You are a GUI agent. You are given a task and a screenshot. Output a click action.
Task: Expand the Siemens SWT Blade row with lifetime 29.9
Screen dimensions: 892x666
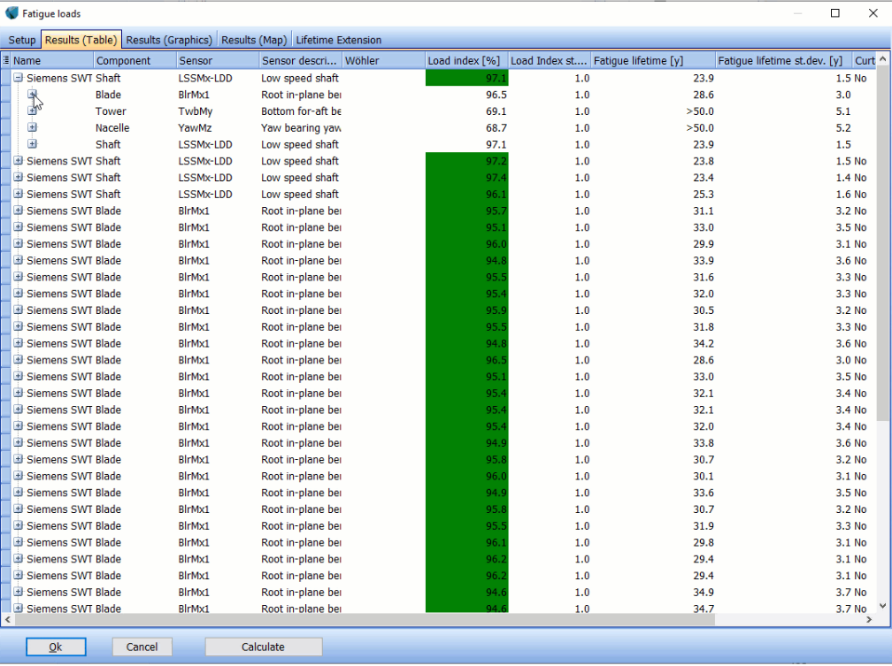pyautogui.click(x=19, y=243)
